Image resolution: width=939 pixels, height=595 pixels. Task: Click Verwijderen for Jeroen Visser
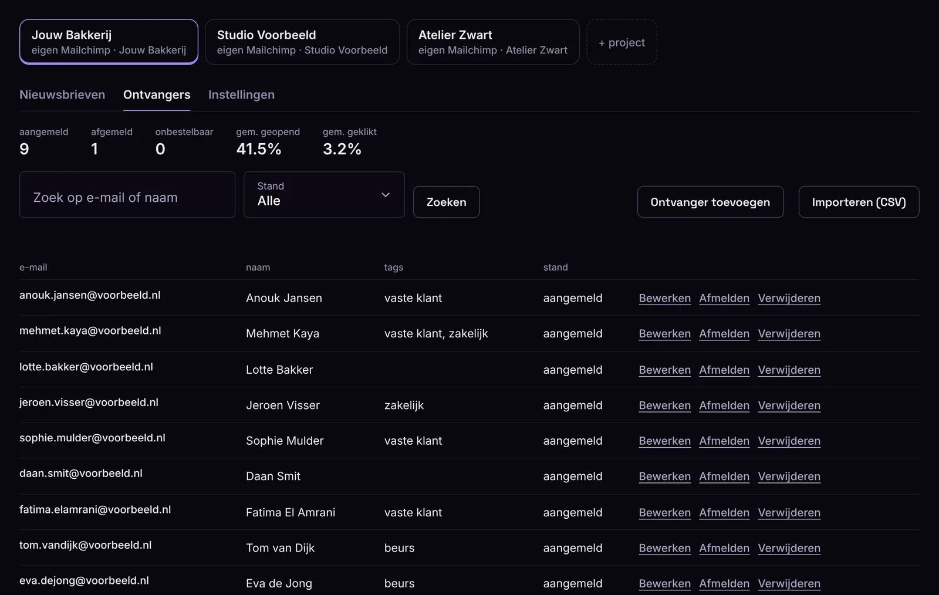click(789, 405)
